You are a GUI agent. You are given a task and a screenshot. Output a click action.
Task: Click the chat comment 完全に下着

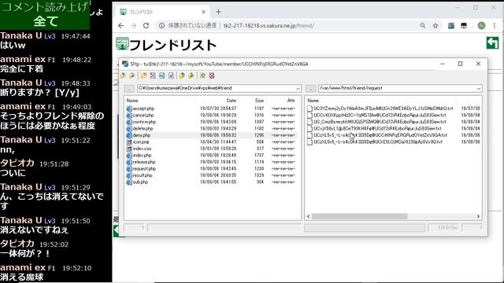[21, 69]
